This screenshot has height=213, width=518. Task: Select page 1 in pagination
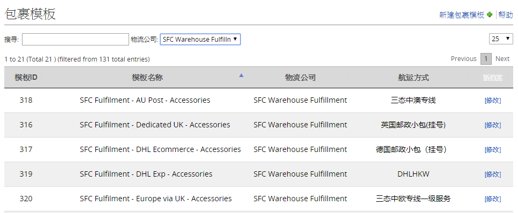486,59
